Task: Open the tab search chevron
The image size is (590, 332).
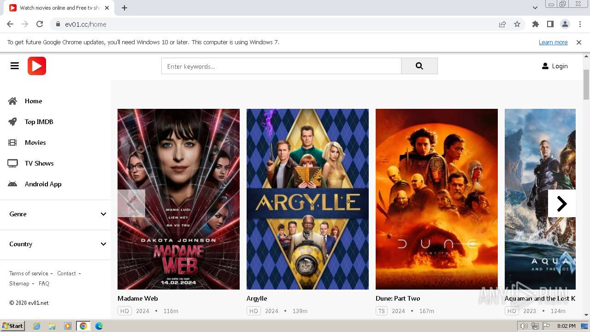Action: coord(535,8)
